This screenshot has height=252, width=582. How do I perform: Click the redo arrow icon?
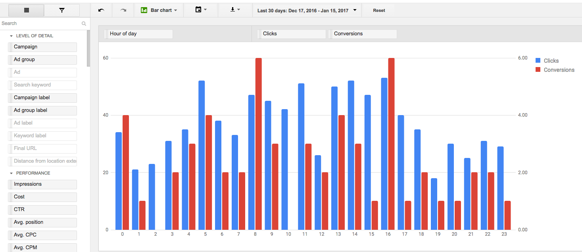pyautogui.click(x=123, y=10)
